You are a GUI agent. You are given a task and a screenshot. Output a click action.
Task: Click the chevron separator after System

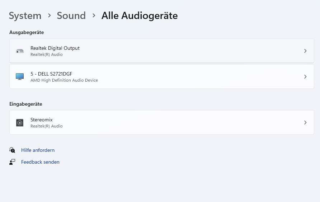click(x=49, y=16)
